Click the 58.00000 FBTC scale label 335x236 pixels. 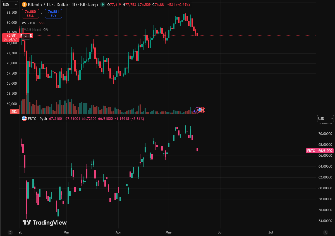(325, 199)
